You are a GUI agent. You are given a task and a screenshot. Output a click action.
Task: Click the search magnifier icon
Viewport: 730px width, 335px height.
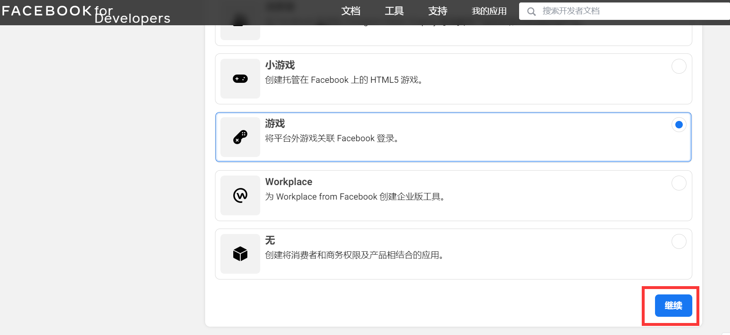pyautogui.click(x=531, y=12)
